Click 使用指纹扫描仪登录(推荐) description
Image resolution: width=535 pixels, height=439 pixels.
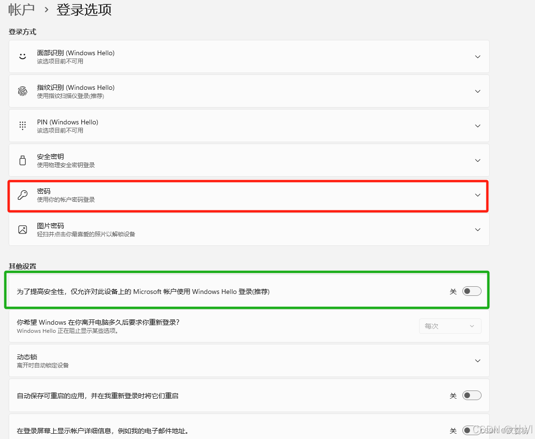coord(71,96)
